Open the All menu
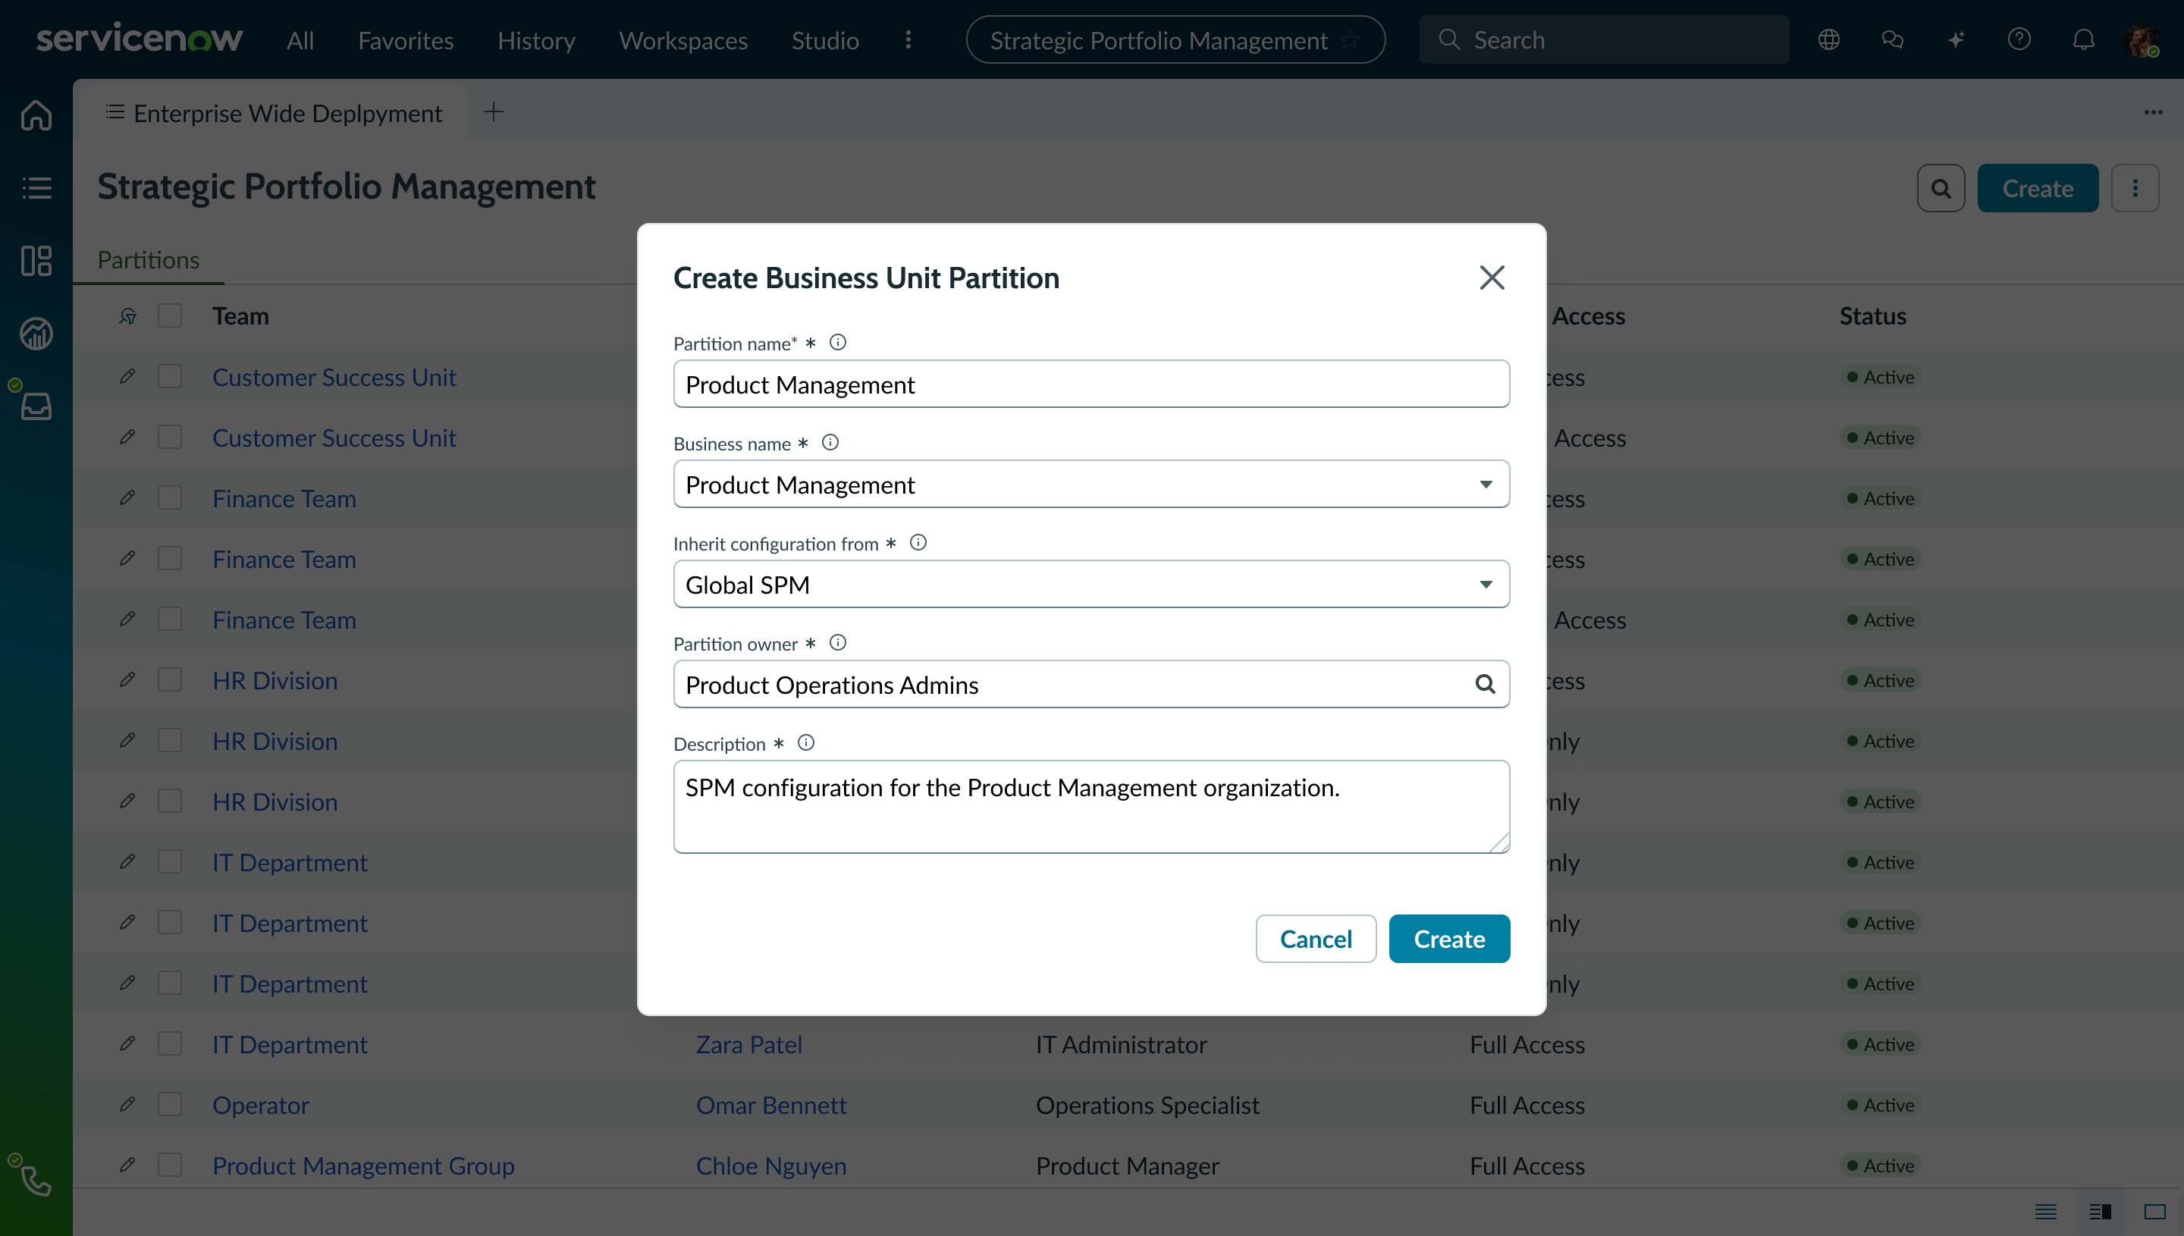The height and width of the screenshot is (1236, 2184). coord(300,40)
